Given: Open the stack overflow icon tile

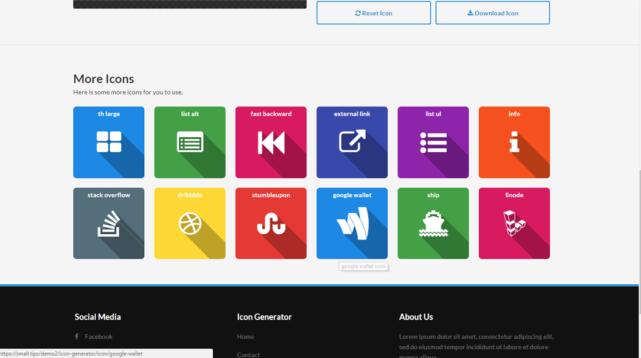Looking at the screenshot, I should coord(109,223).
